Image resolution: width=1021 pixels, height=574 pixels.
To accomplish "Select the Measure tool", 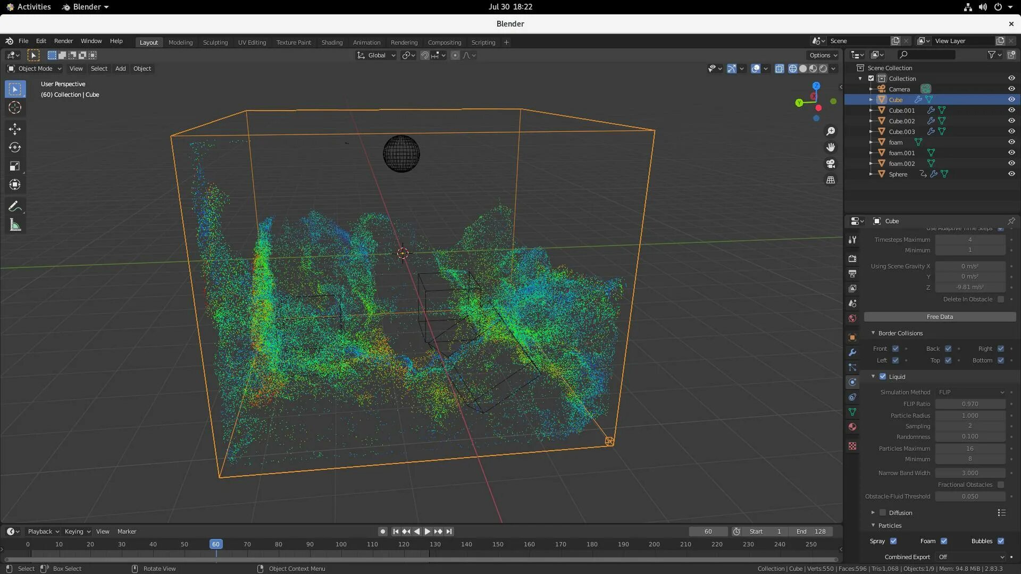I will click(x=15, y=225).
